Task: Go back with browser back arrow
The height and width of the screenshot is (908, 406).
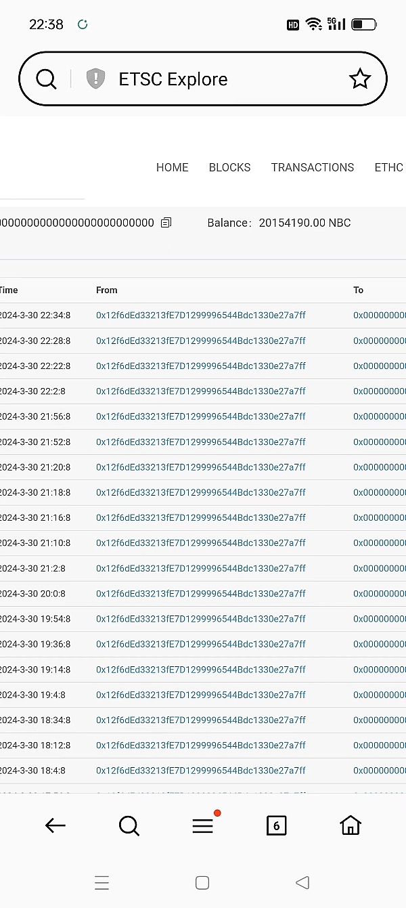Action: click(55, 825)
